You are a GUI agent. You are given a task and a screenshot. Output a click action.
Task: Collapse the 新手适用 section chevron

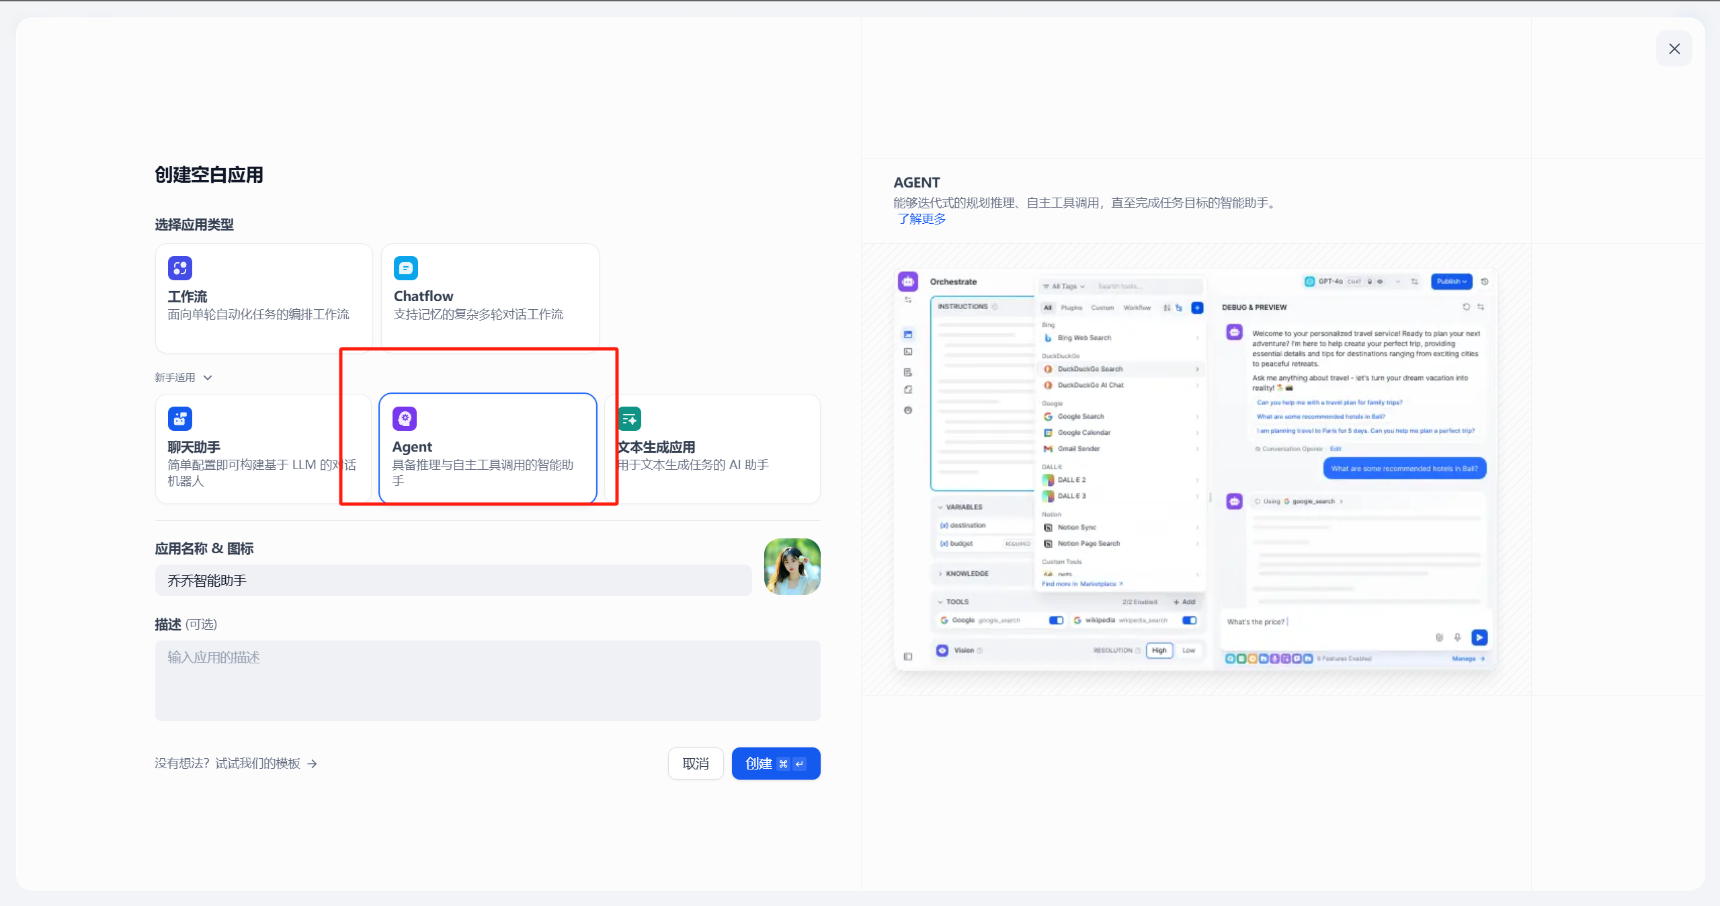208,378
